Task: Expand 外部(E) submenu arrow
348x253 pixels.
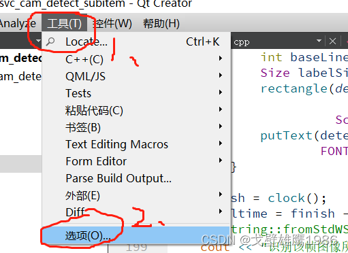Action: pyautogui.click(x=221, y=195)
